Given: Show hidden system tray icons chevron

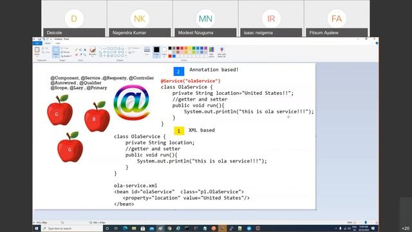Looking at the screenshot, I should [x=336, y=228].
